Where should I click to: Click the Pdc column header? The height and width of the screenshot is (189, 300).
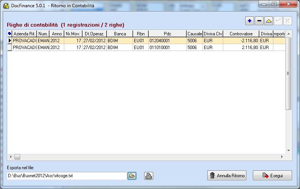click(x=167, y=34)
